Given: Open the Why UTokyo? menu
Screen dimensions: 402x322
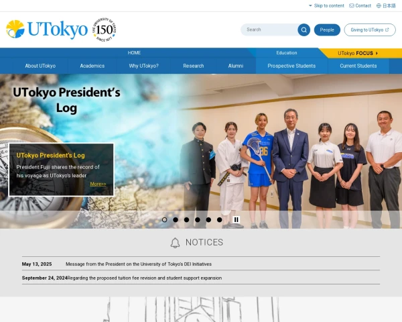Looking at the screenshot, I should tap(143, 66).
